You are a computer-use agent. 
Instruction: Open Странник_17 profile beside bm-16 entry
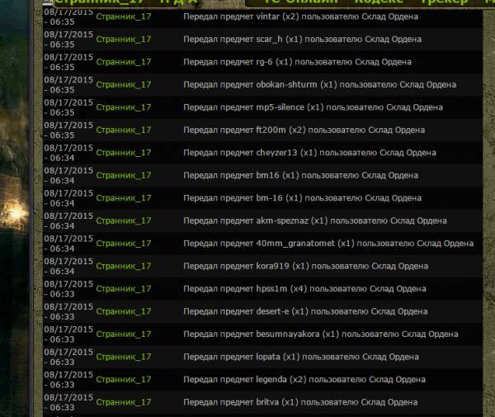[123, 198]
